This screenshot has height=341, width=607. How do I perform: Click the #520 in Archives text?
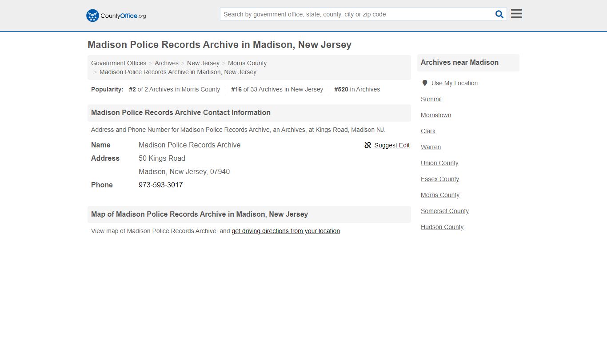(357, 89)
